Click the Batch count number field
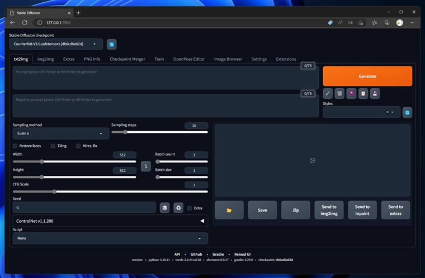This screenshot has width=425, height=278. click(196, 155)
